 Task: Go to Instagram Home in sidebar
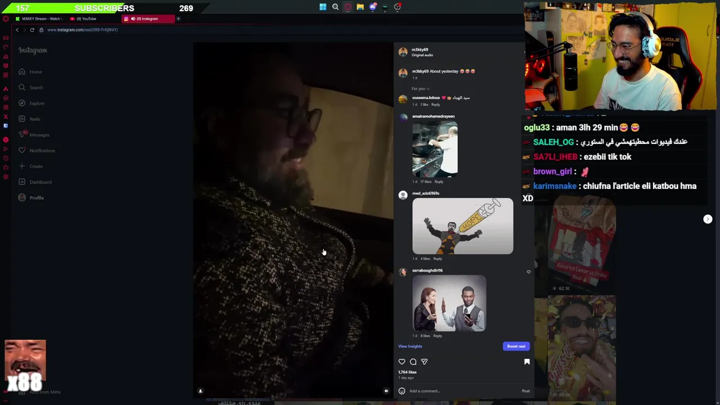click(30, 72)
